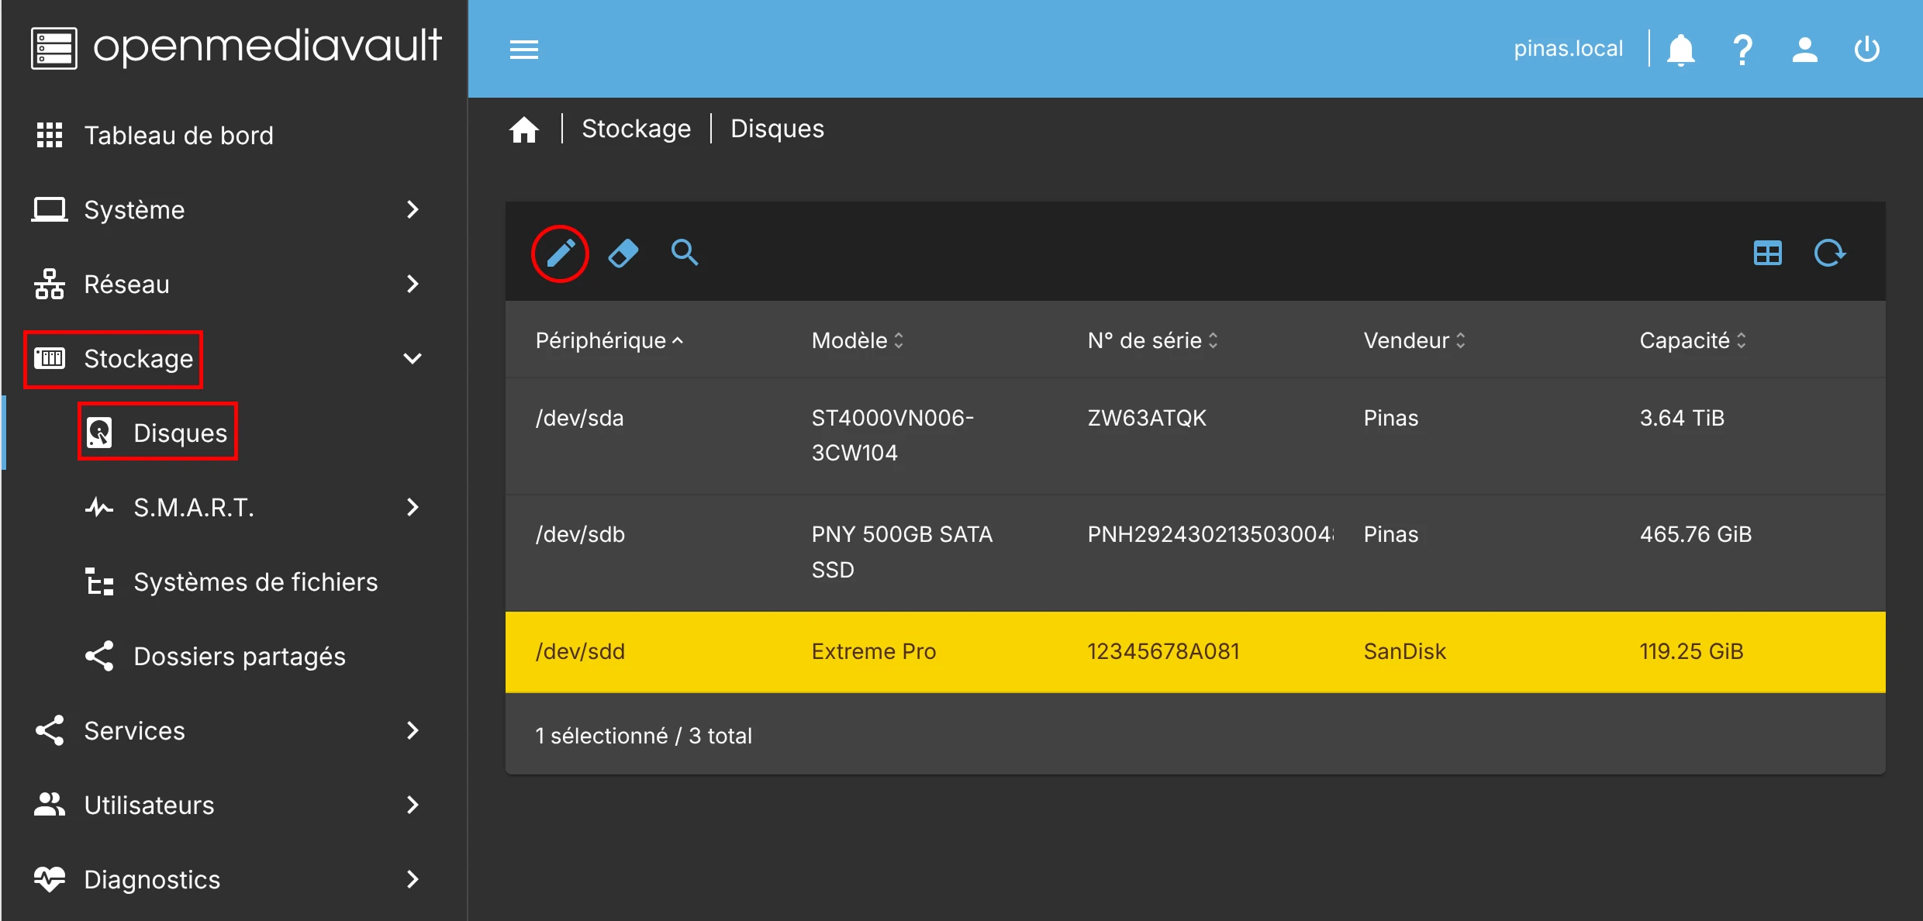Image resolution: width=1923 pixels, height=921 pixels.
Task: Click the pencil edit icon in disk toolbar
Action: click(560, 254)
